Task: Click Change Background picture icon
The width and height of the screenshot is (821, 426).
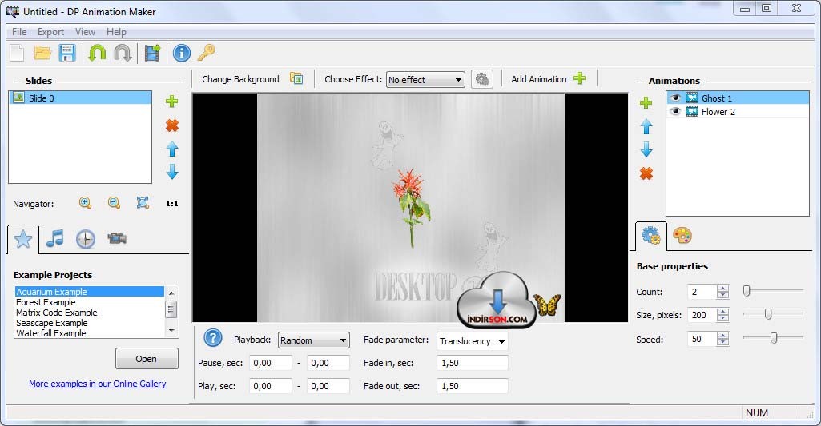Action: (296, 78)
